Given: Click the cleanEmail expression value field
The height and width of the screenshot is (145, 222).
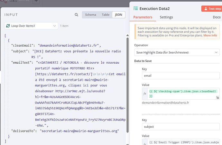Looking at the screenshot, I should click(x=183, y=94).
